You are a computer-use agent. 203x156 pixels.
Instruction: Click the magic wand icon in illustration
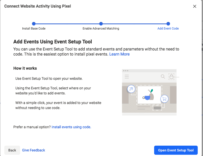click(x=131, y=89)
